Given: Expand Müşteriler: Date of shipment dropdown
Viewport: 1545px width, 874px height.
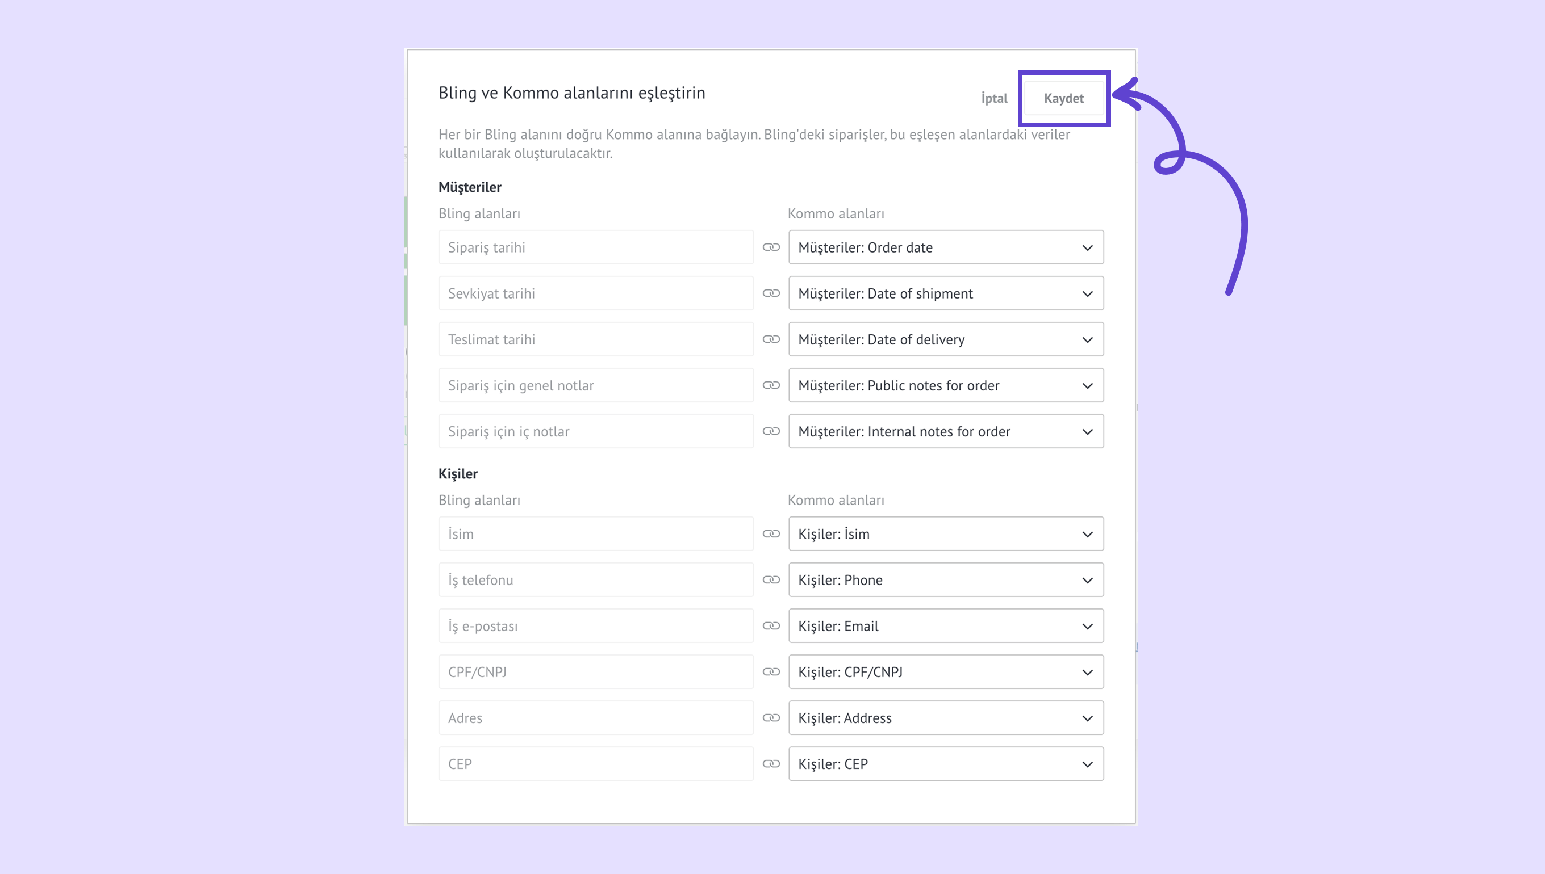Looking at the screenshot, I should 946,293.
